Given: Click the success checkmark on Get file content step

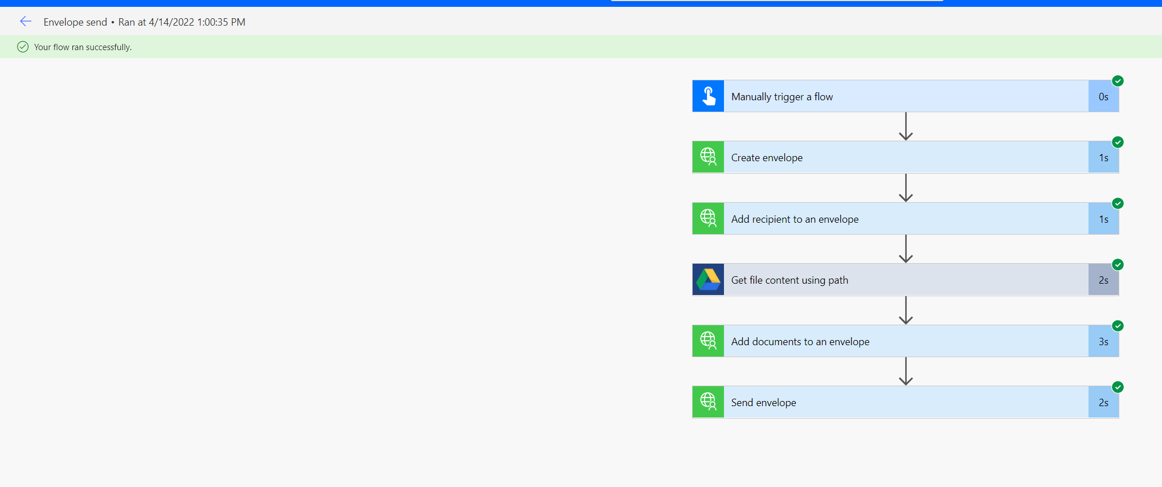Looking at the screenshot, I should point(1118,265).
